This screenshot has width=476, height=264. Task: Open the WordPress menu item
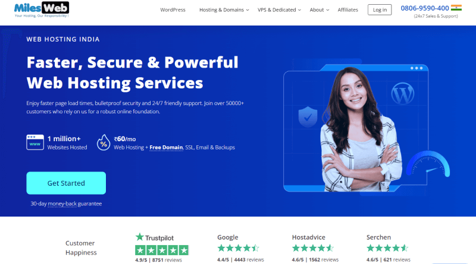173,10
